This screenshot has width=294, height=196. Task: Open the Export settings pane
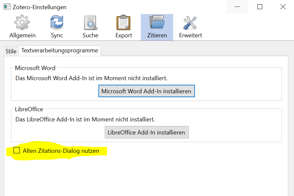point(123,27)
